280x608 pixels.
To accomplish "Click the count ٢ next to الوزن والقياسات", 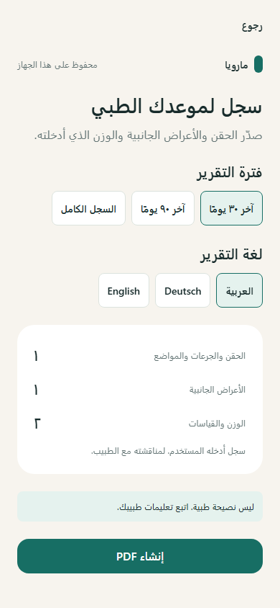I will pyautogui.click(x=37, y=424).
